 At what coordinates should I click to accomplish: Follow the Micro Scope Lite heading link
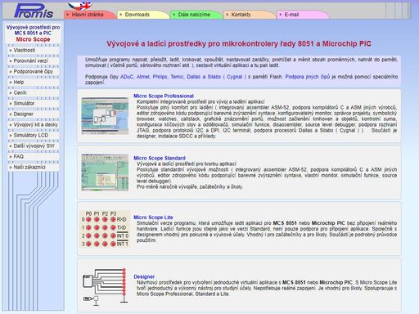click(x=153, y=218)
